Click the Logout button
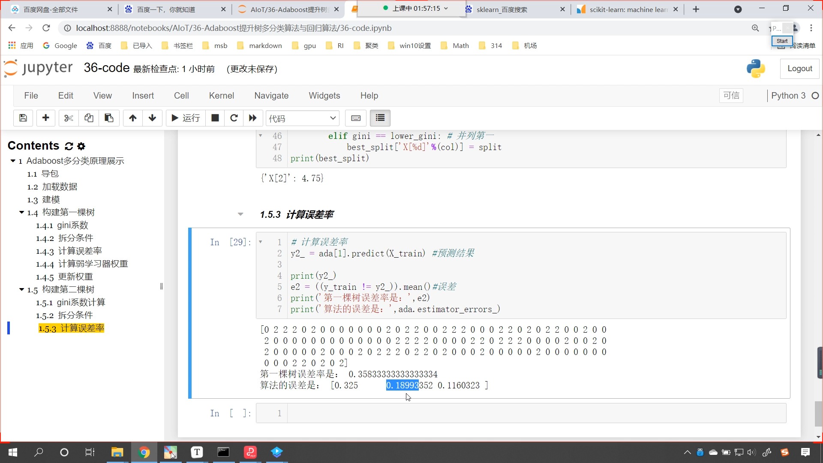 [x=800, y=69]
